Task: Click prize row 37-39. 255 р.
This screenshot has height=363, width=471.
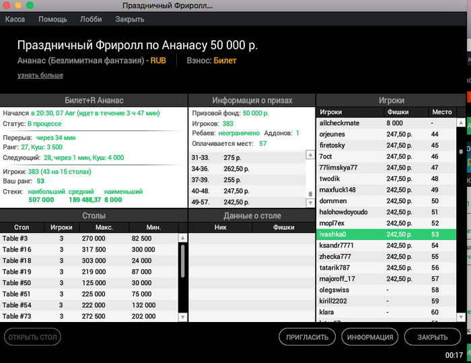Action: 248,179
